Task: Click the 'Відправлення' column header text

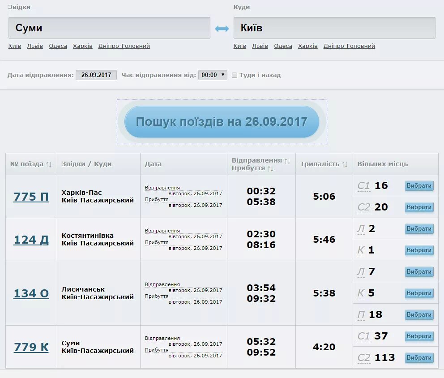Action: 257,160
